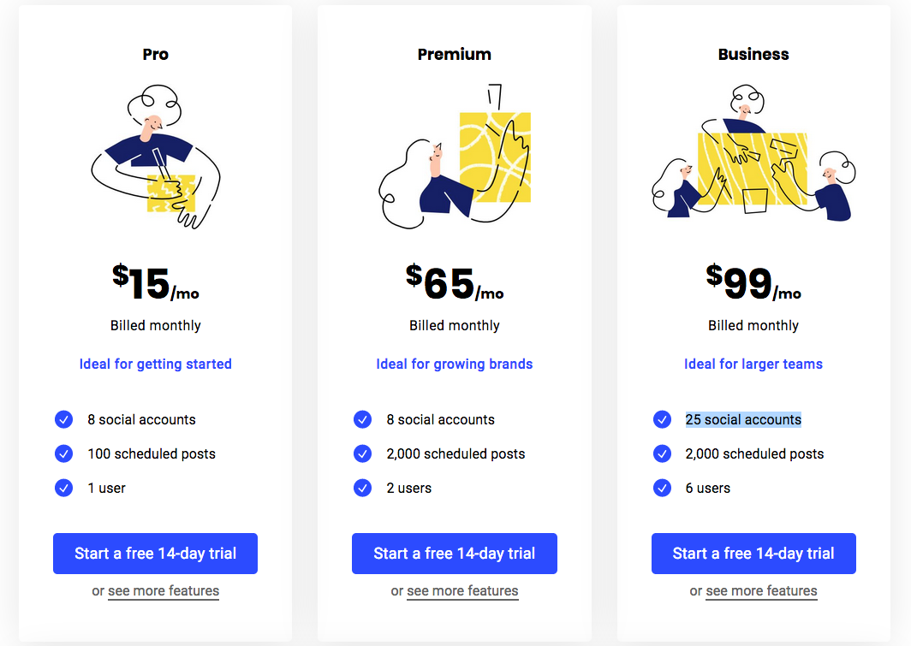
Task: Click the Business plan team illustration
Action: tap(753, 152)
